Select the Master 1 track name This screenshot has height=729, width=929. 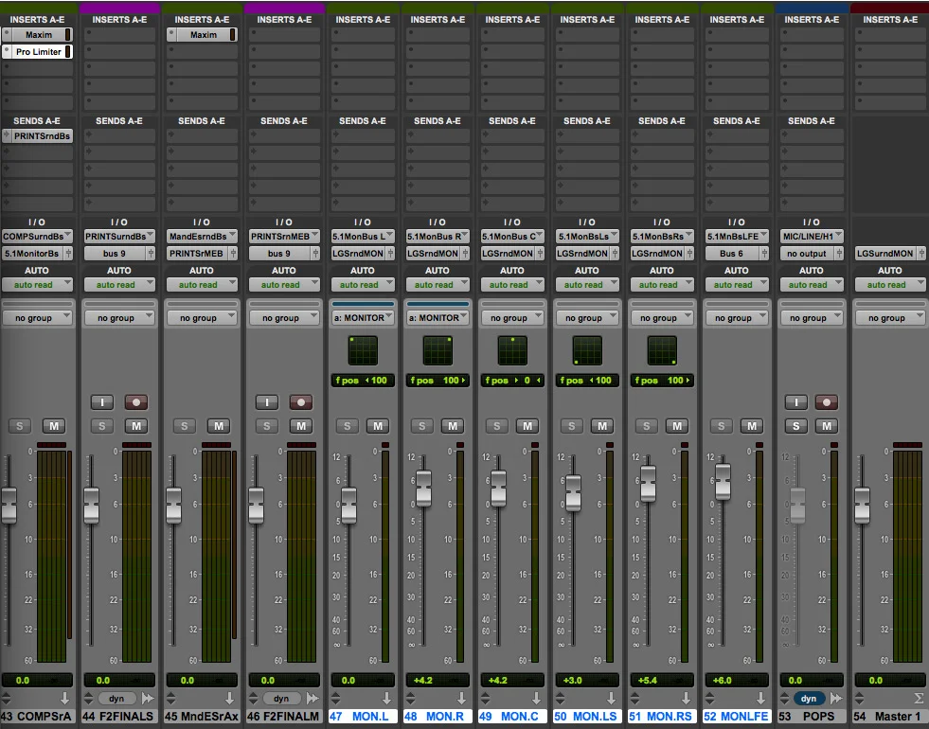(x=890, y=717)
